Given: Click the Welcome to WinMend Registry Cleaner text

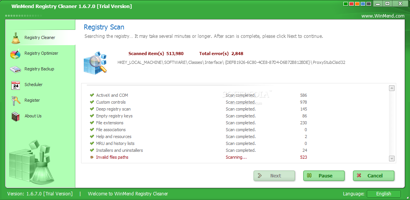Looking at the screenshot, I should (x=128, y=194).
